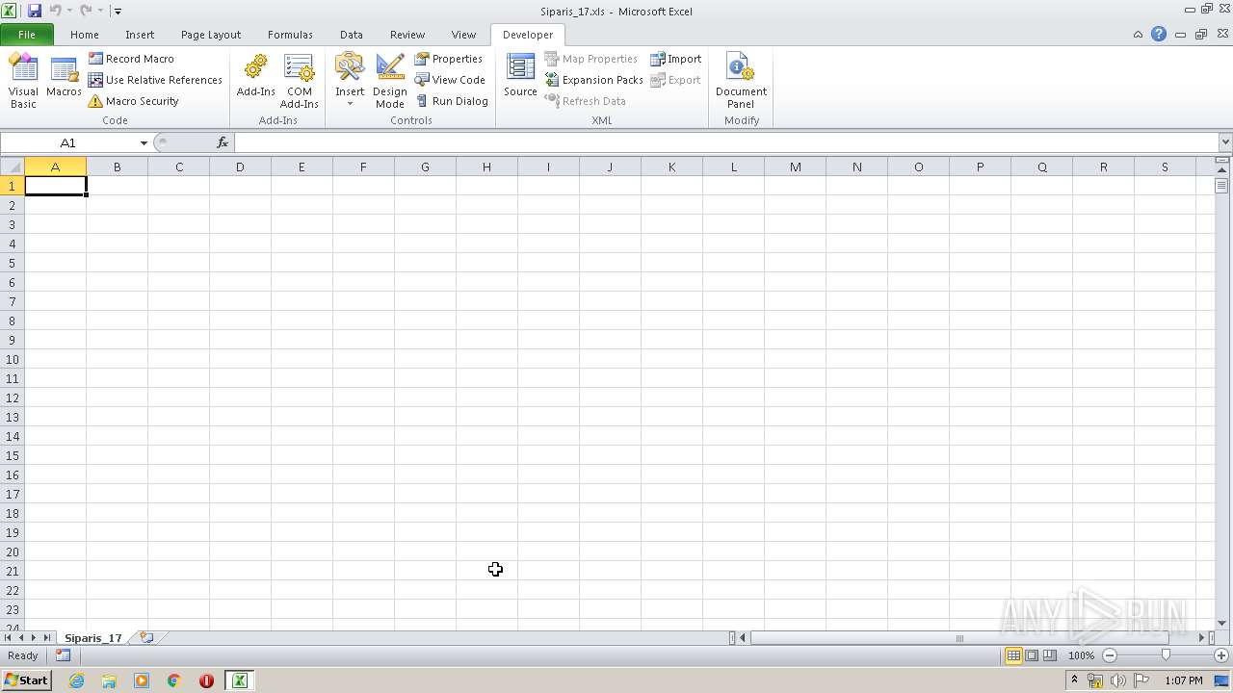
Task: Toggle Use Relative References
Action: point(155,80)
